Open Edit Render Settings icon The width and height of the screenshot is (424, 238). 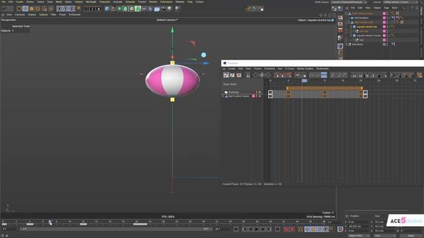tap(99, 9)
